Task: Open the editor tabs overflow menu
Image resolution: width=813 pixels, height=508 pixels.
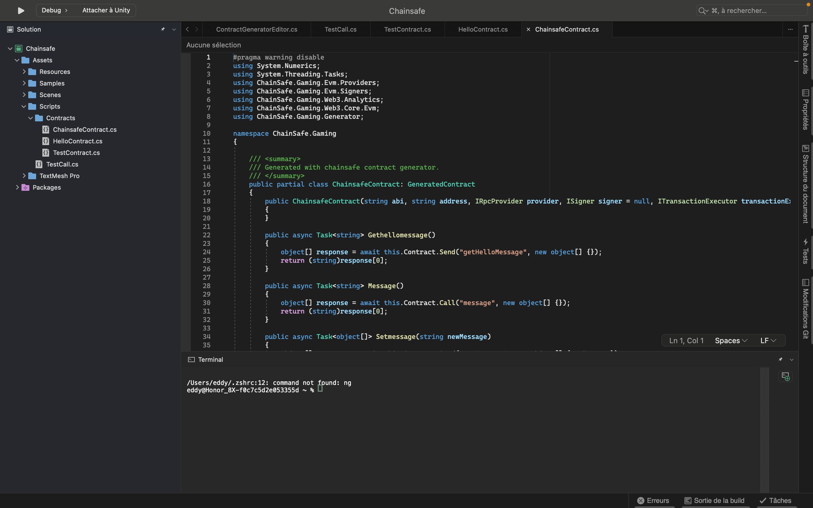Action: pos(790,30)
